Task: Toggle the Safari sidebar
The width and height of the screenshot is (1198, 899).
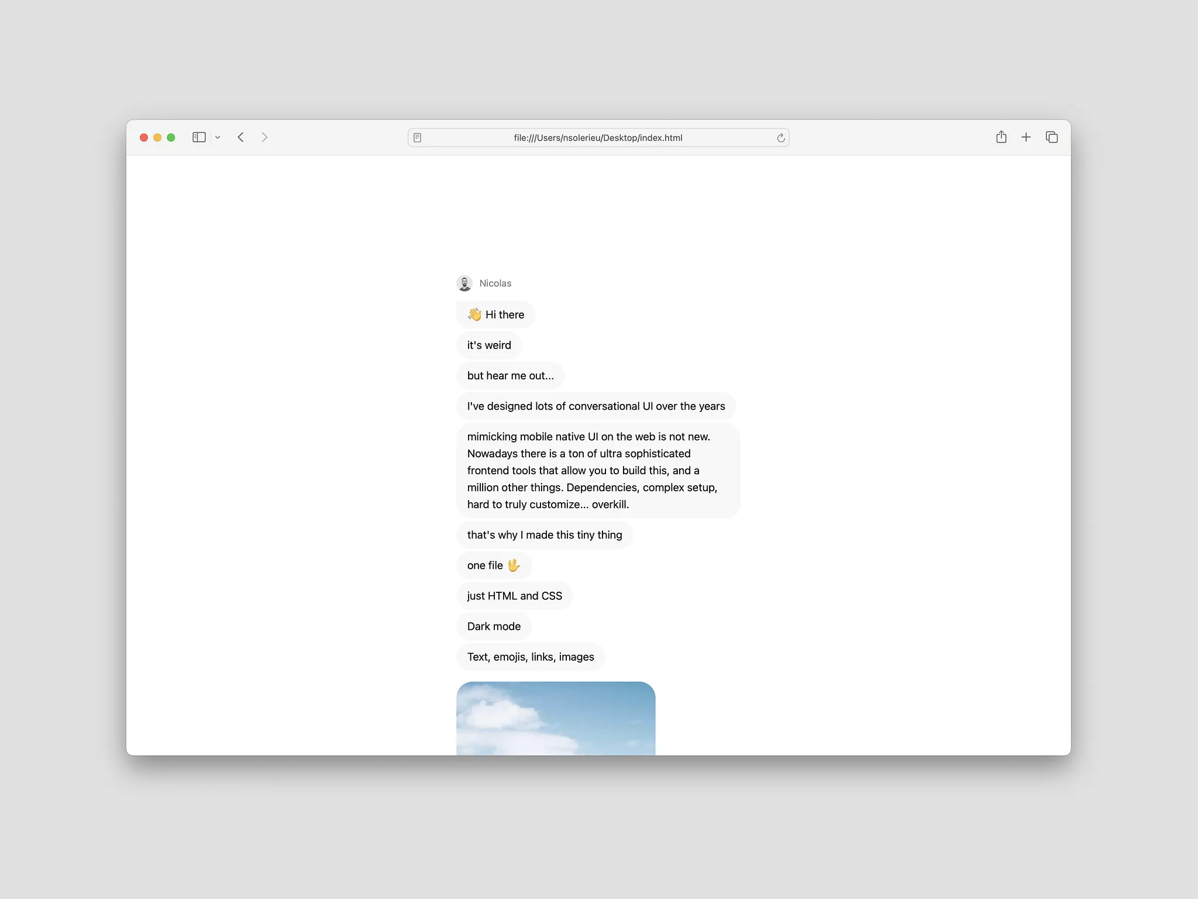Action: tap(199, 137)
